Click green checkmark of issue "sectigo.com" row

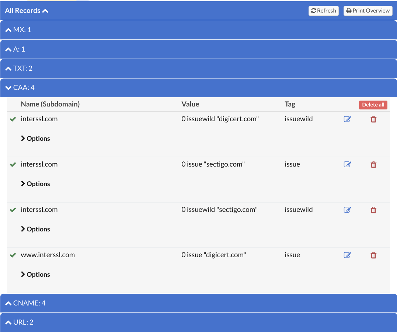tap(13, 164)
